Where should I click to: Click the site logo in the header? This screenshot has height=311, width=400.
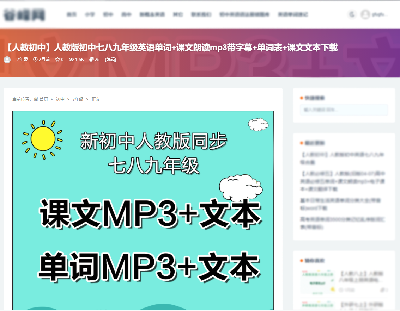[x=24, y=14]
